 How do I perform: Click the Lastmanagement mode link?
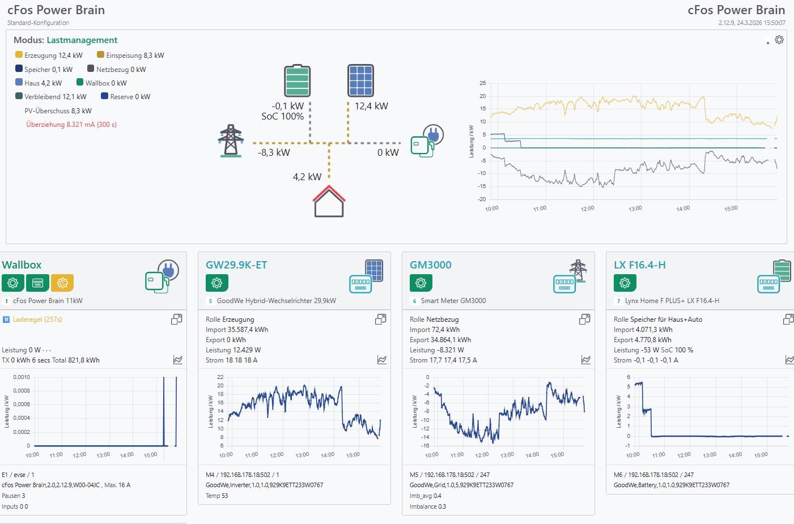point(82,40)
